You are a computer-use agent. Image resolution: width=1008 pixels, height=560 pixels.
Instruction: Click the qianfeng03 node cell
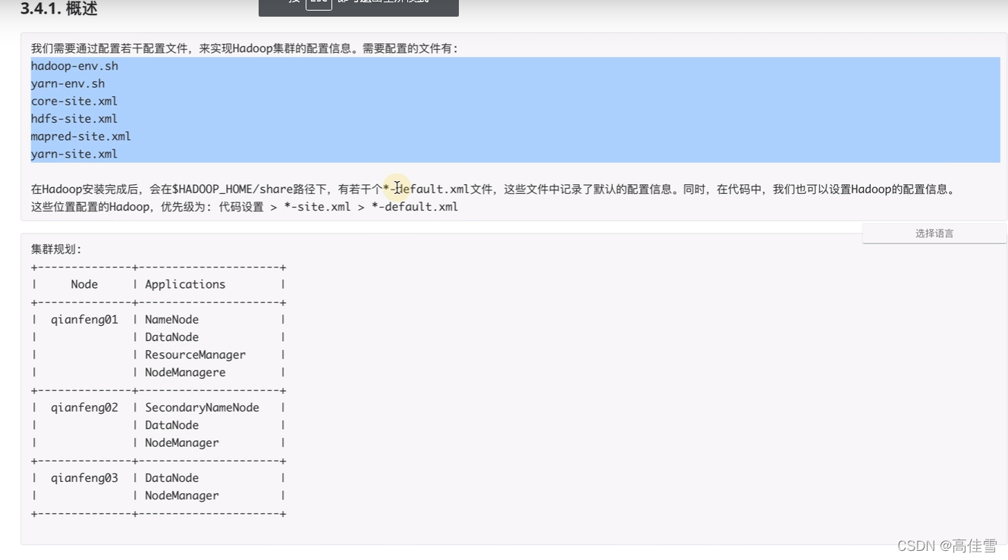84,478
